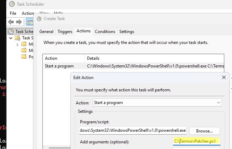
Task: Click the show/hide console tree toolbar icon
Action: tap(30, 22)
